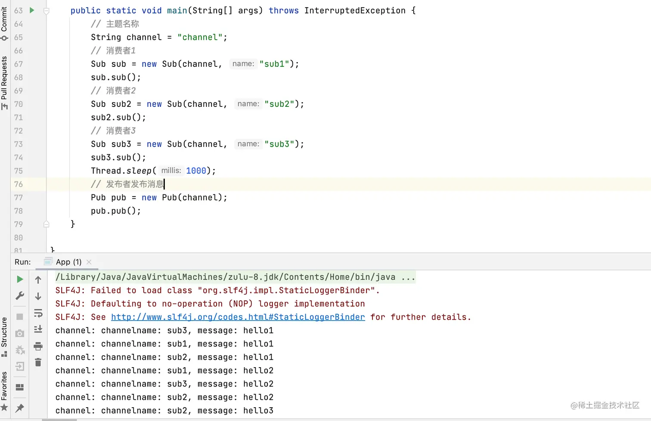This screenshot has width=651, height=421.
Task: Rerun App with the green play button
Action: [x=20, y=279]
